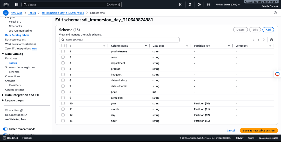Viewport: 281px width, 142px height.
Task: Open Cookie preferences in footer
Action: pyautogui.click(x=268, y=138)
